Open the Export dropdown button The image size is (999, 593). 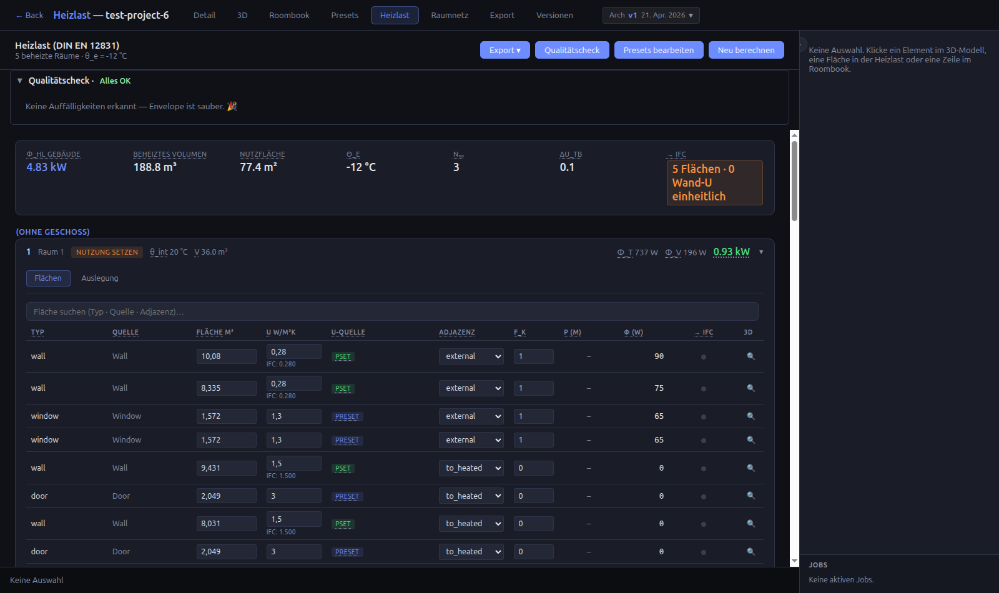click(505, 50)
